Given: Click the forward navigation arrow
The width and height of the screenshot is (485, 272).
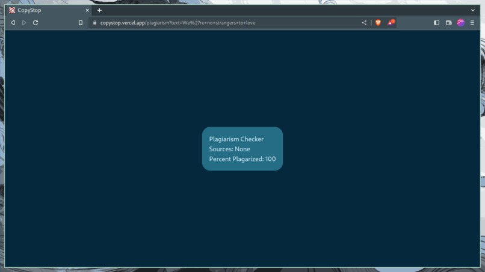Looking at the screenshot, I should 24,23.
